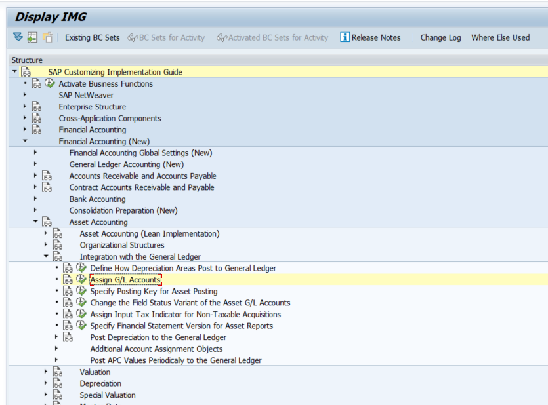Execute Assign Input Tax Indicator activity icon
Viewport: 548px width, 405px height.
(x=81, y=314)
